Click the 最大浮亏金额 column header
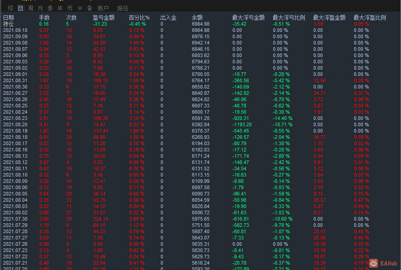401x270 pixels. (248, 18)
